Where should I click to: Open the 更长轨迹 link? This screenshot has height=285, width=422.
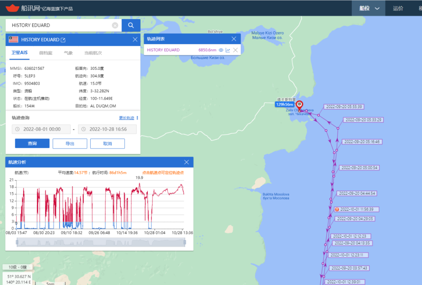click(126, 118)
